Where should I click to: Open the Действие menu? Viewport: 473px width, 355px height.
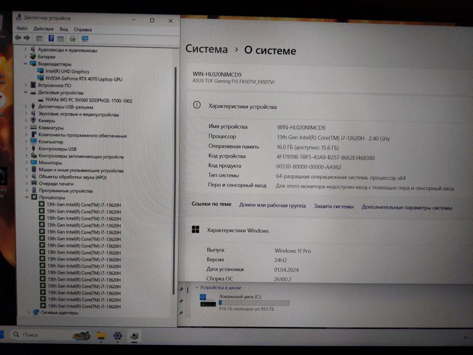click(43, 29)
